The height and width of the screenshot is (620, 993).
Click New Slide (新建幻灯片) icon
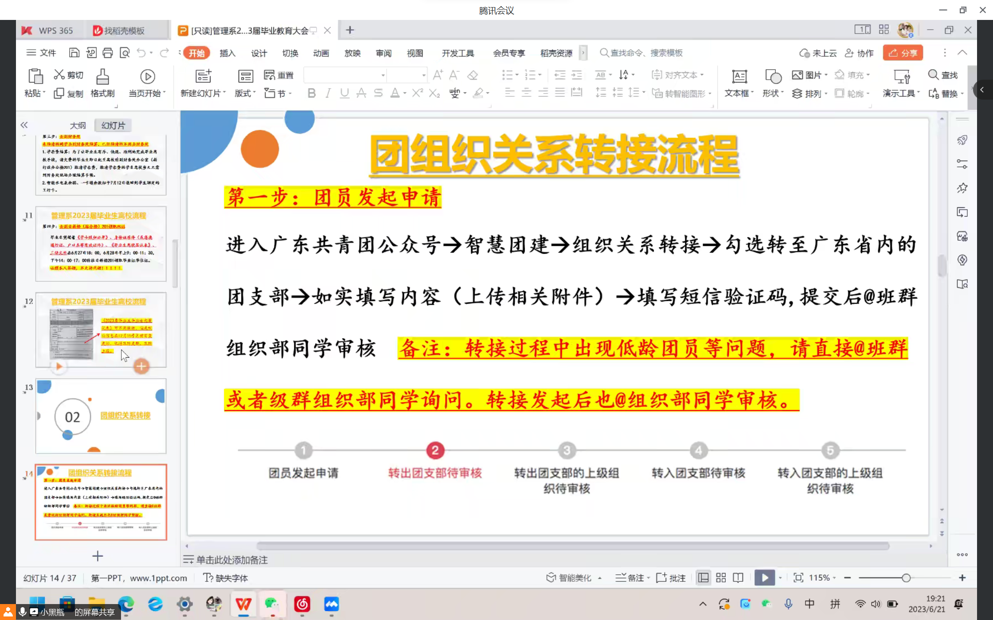[x=203, y=76]
